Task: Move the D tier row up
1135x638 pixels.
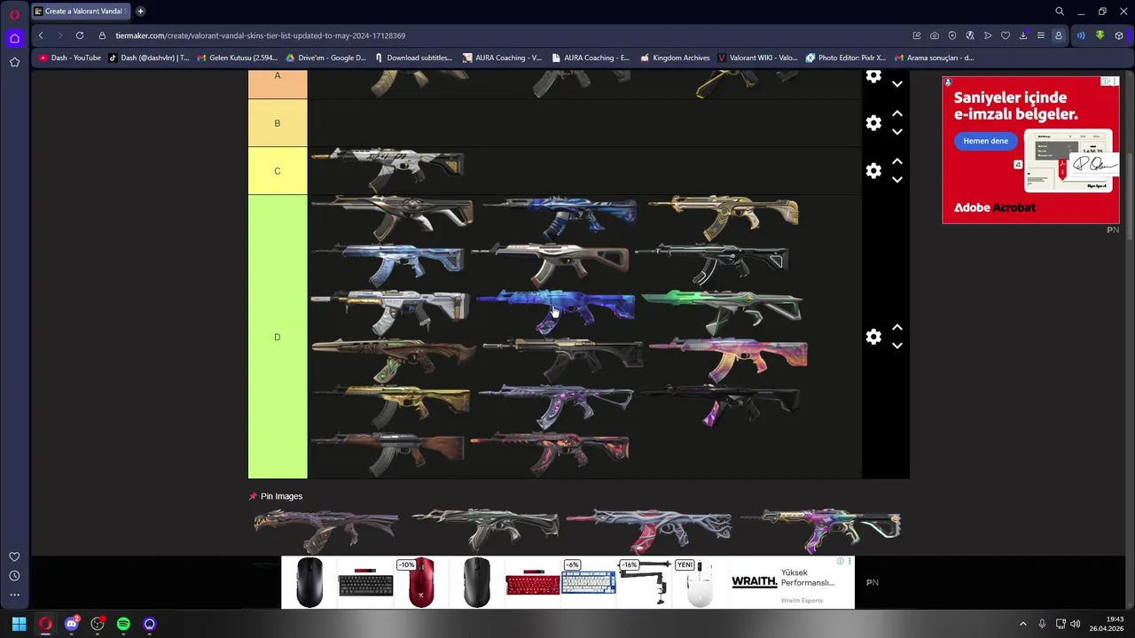Action: click(x=897, y=328)
